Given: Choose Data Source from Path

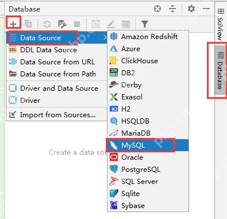Looking at the screenshot, I should (57, 74).
